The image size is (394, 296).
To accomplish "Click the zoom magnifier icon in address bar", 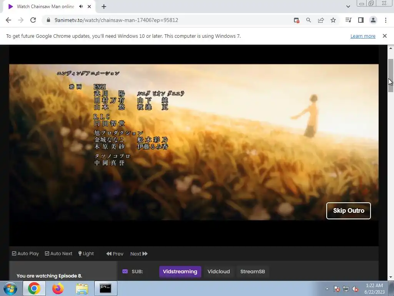I will (x=309, y=20).
